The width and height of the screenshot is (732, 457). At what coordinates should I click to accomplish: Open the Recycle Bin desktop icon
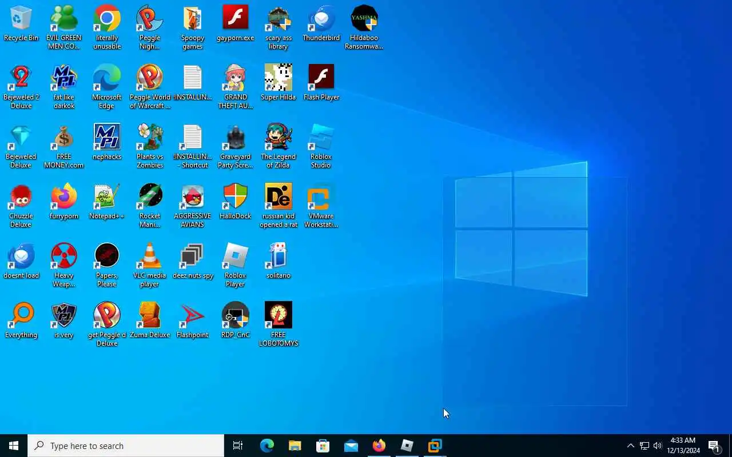click(21, 24)
